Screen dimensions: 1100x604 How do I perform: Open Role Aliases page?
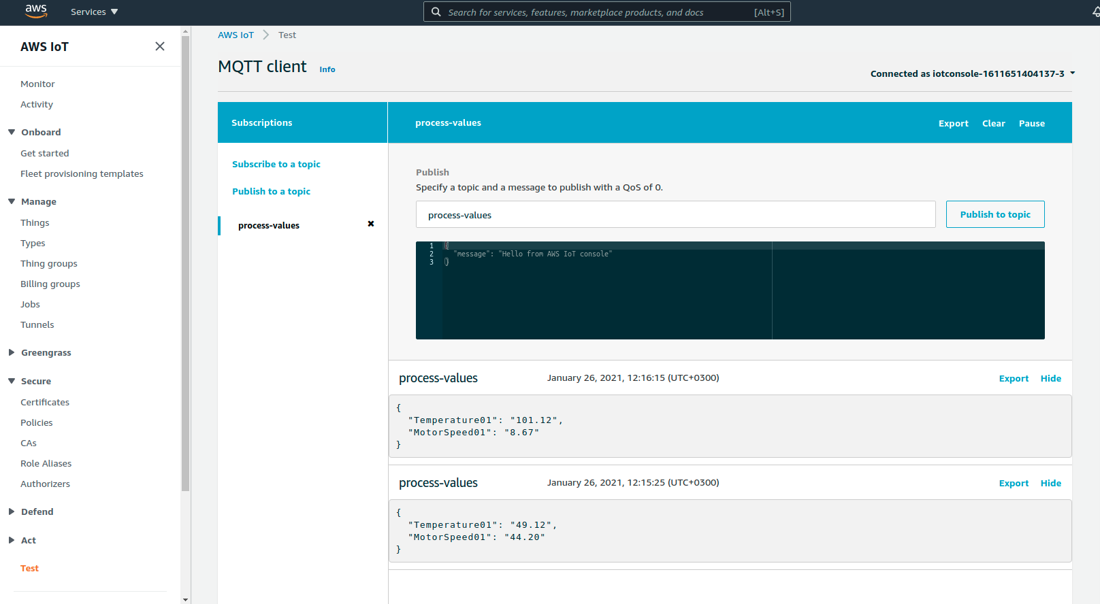point(46,463)
